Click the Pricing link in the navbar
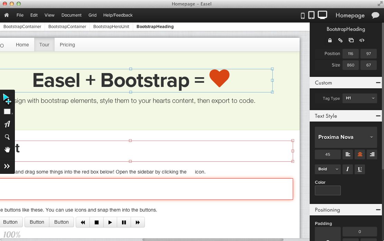 (x=67, y=45)
